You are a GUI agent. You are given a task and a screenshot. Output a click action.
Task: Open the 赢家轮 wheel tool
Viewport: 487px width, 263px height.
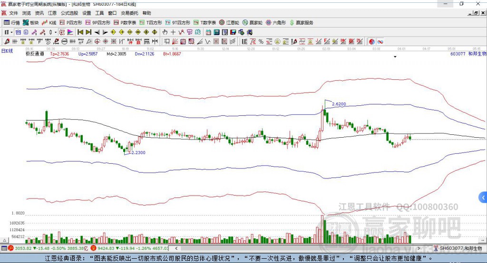click(x=253, y=23)
